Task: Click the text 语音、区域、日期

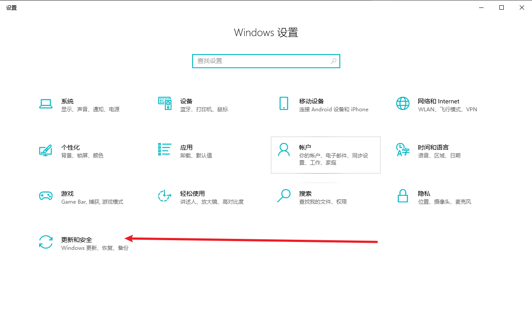Action: point(439,156)
